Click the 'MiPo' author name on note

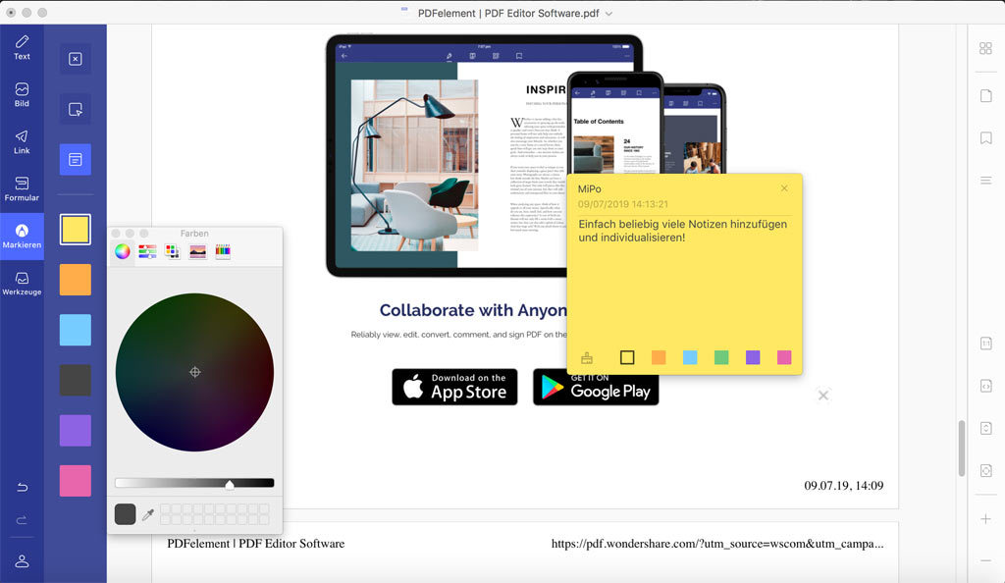(x=590, y=189)
